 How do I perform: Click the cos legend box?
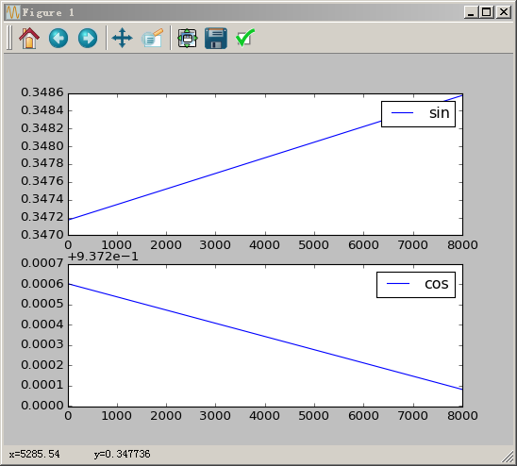pyautogui.click(x=416, y=285)
